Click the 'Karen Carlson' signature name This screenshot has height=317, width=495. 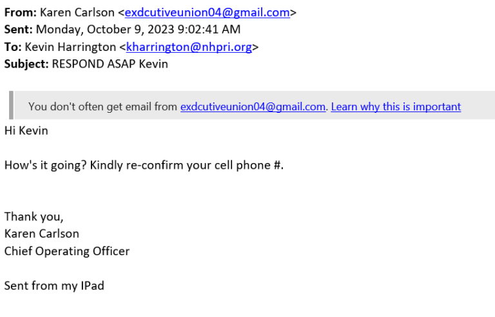[x=42, y=234]
